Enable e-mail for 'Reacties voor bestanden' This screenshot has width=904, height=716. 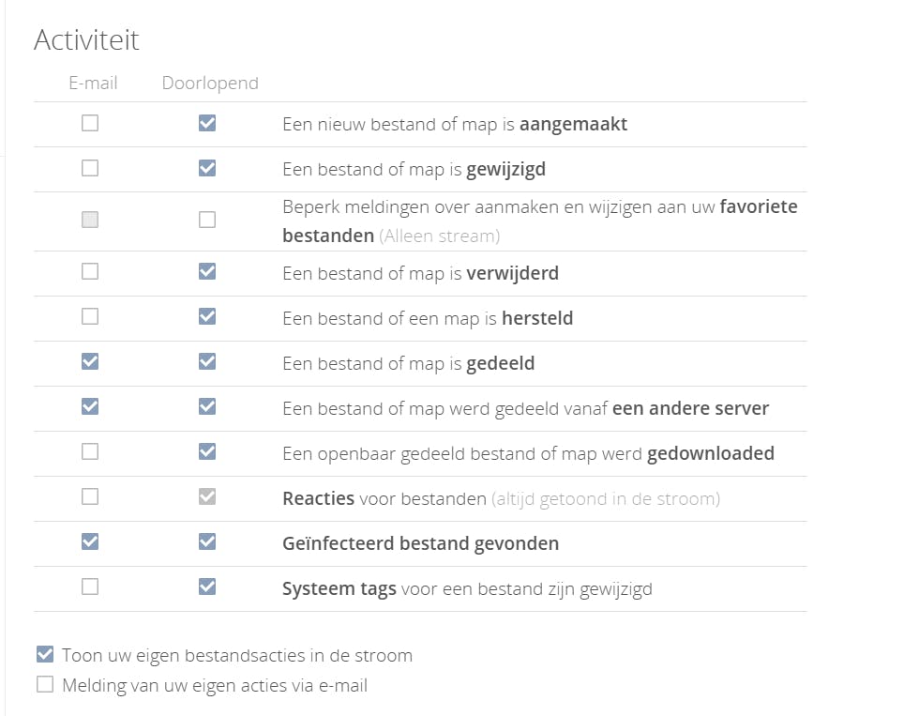click(90, 496)
